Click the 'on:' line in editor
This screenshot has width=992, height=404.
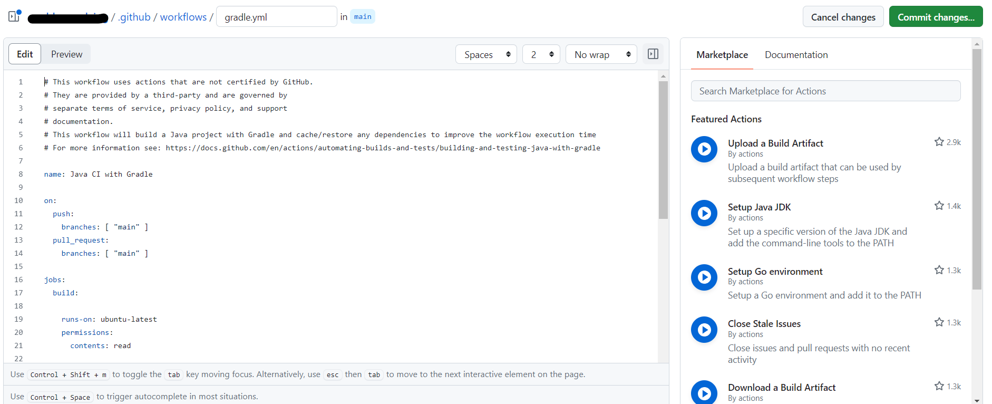point(50,200)
